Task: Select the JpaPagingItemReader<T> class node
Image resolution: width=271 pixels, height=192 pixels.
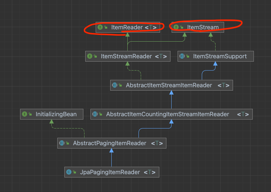Action: click(x=112, y=172)
